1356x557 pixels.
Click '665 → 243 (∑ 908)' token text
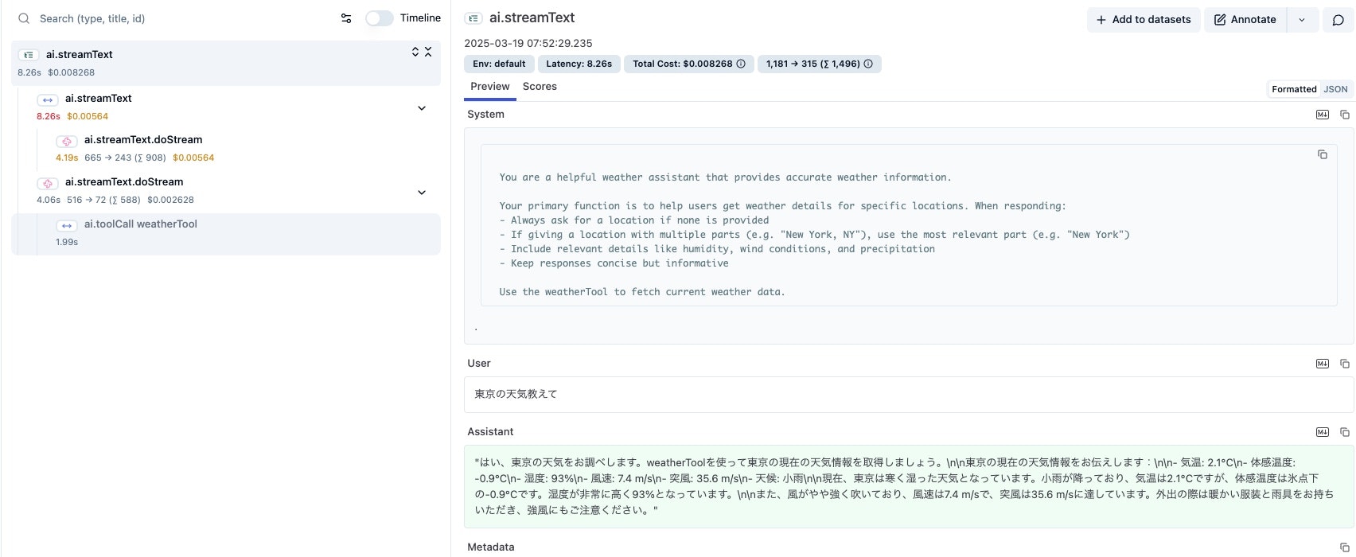point(125,158)
